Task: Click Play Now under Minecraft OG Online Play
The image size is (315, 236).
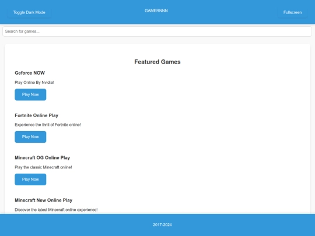Action: [x=30, y=179]
